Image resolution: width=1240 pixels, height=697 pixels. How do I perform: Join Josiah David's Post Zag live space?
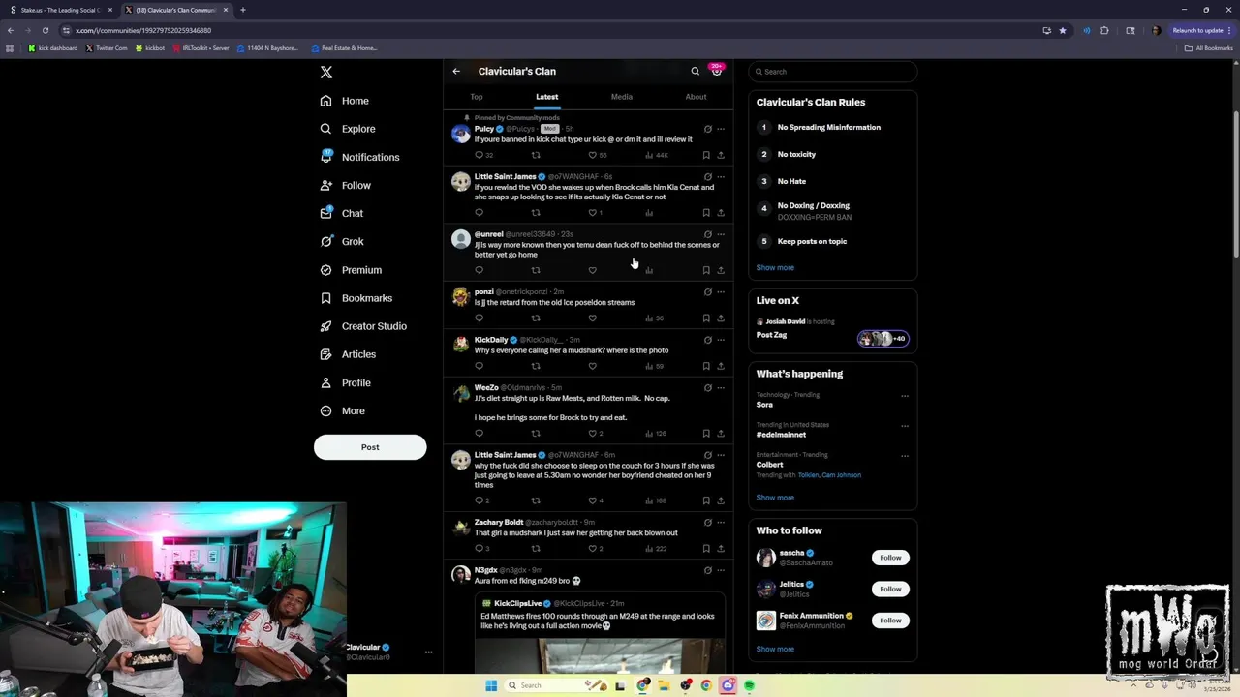point(832,329)
